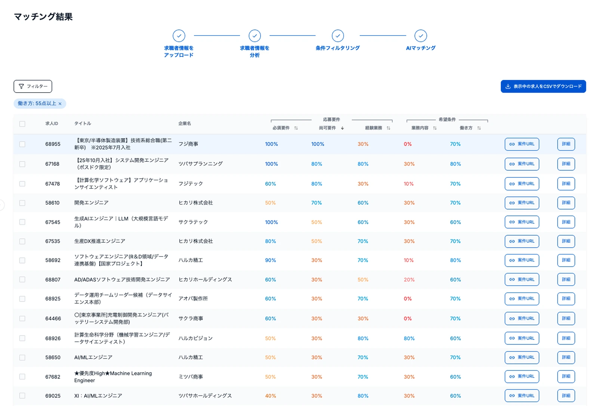Open 案件URL for フジテック job 67478

[x=522, y=184]
